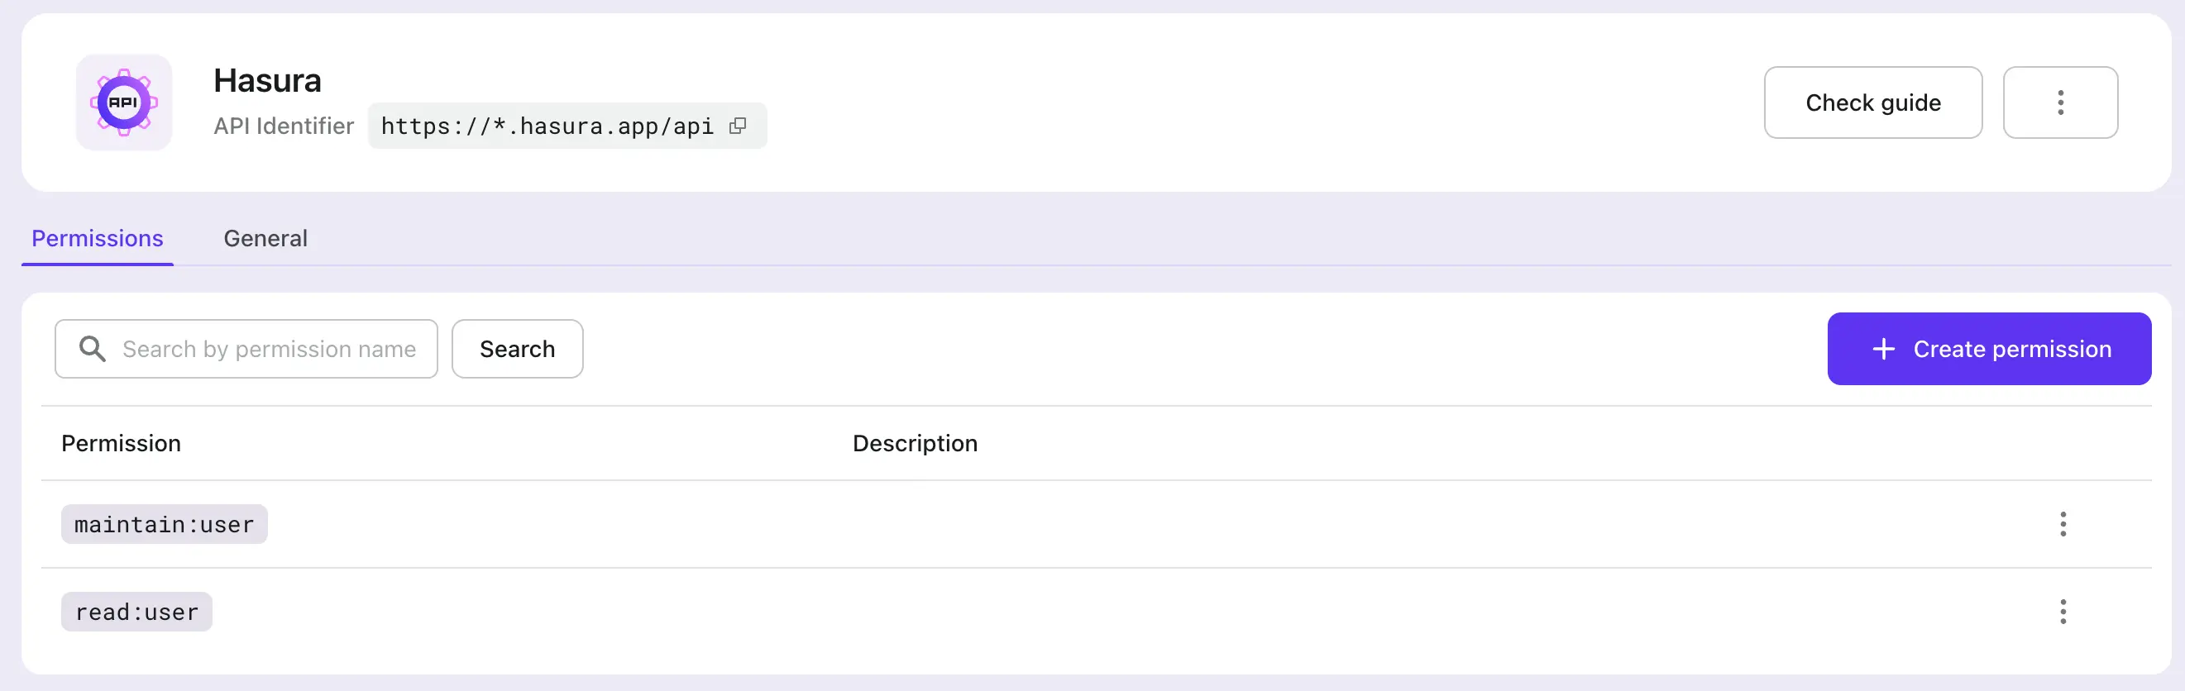Click the plus icon on Create permission
The image size is (2185, 691).
click(x=1883, y=349)
